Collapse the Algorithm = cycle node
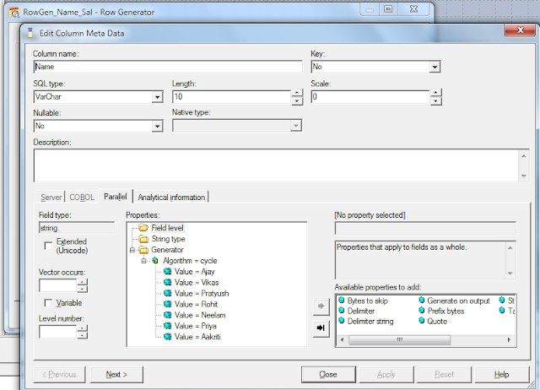The image size is (540, 390). click(144, 261)
